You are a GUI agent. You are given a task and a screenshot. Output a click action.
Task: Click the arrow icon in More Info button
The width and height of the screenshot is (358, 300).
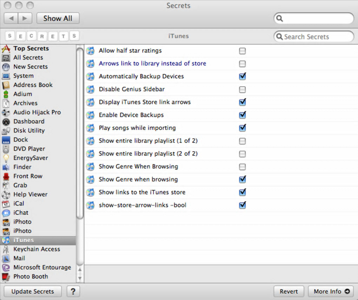pyautogui.click(x=347, y=291)
